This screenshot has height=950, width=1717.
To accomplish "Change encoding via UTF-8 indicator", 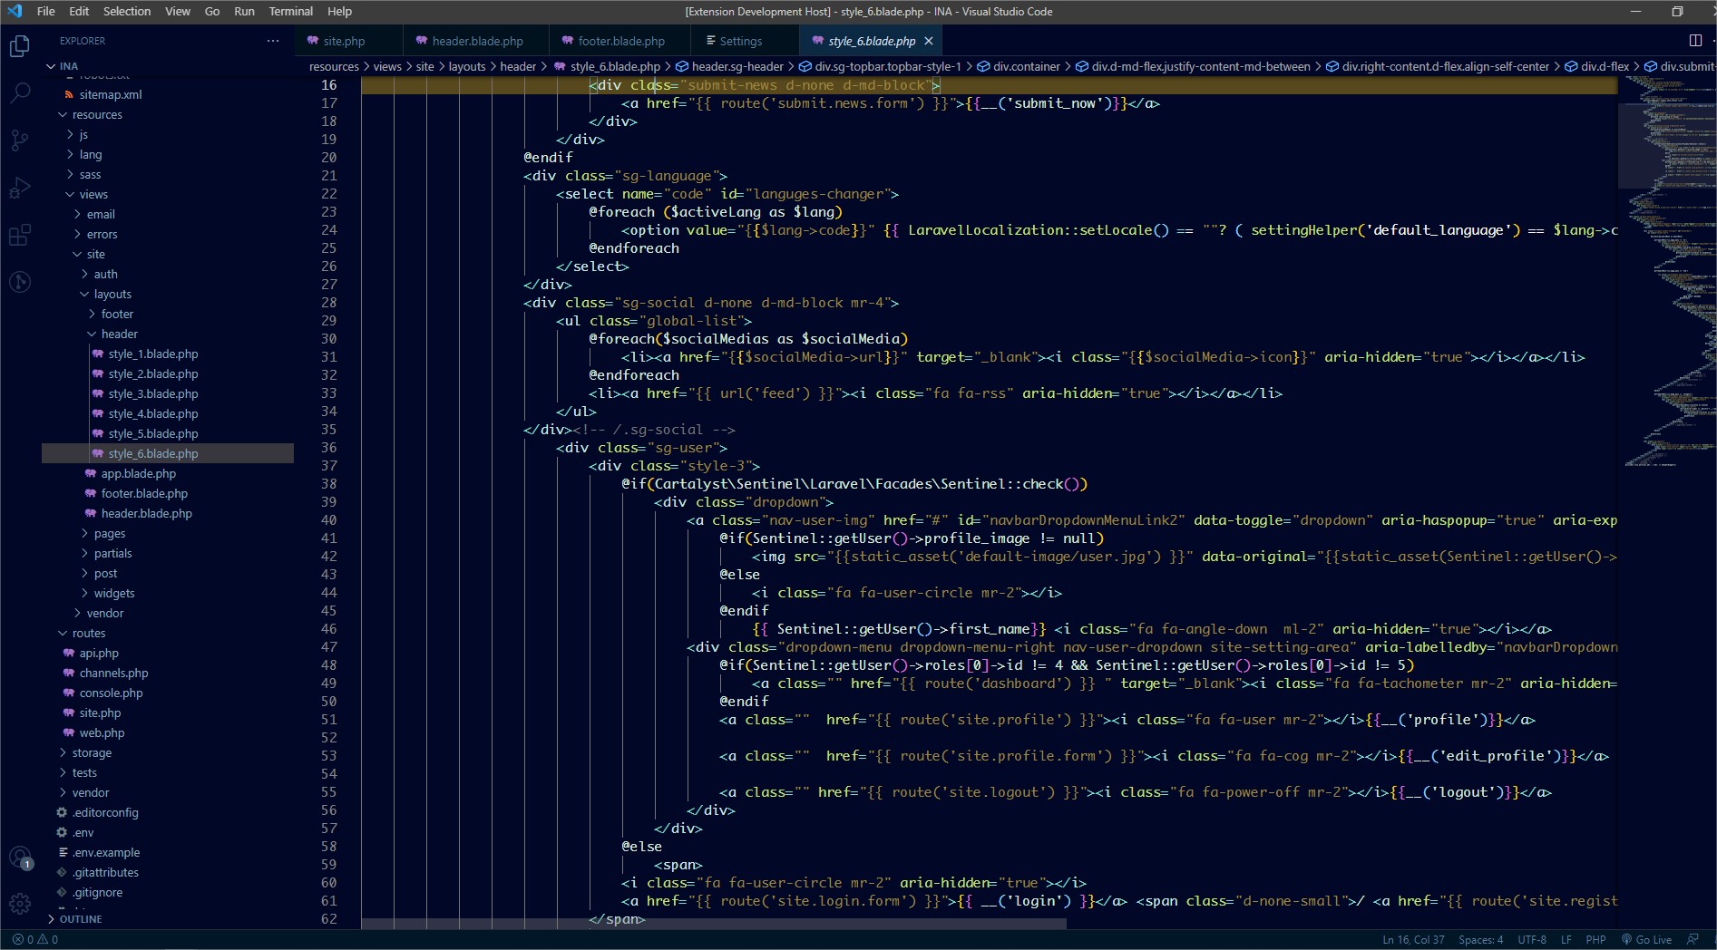I will point(1532,939).
